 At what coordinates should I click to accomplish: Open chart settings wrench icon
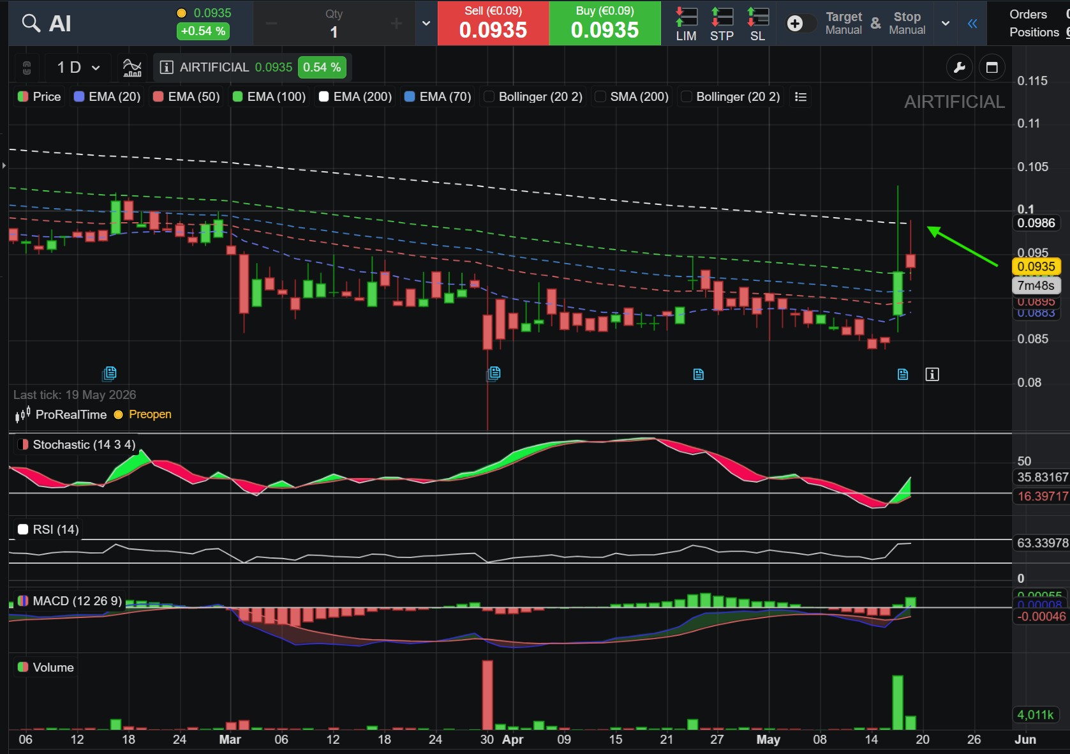point(959,68)
